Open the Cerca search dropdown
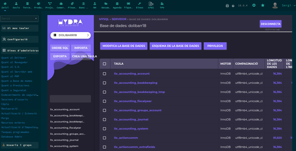Viewport: 296px width, 151px height. [19, 19]
